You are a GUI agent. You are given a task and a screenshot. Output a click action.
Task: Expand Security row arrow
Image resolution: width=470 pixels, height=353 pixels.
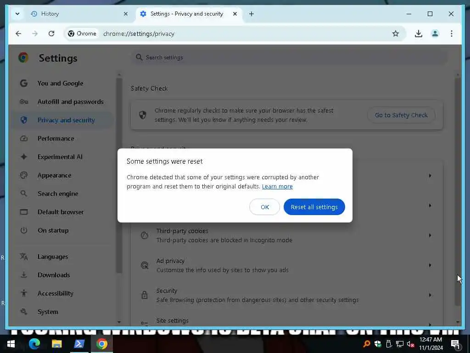(x=430, y=295)
